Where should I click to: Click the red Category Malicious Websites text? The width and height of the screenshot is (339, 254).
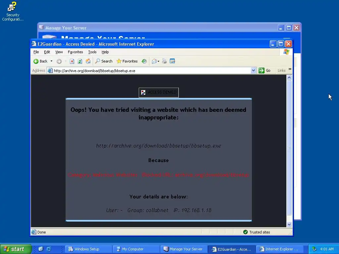coord(159,175)
